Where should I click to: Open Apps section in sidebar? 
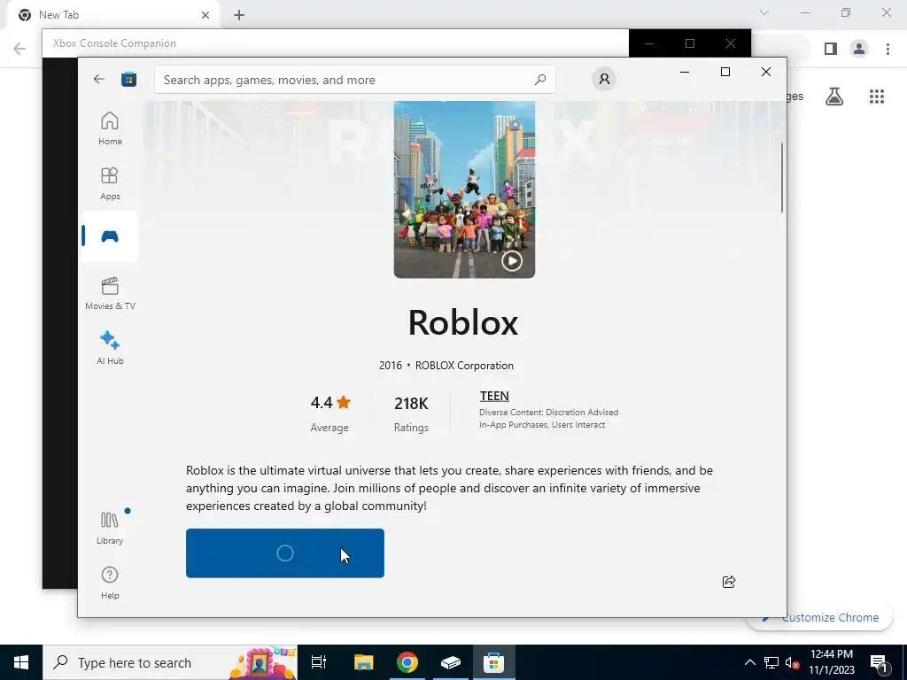coord(110,183)
